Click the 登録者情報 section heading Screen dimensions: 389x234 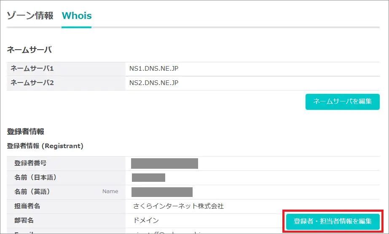25,132
